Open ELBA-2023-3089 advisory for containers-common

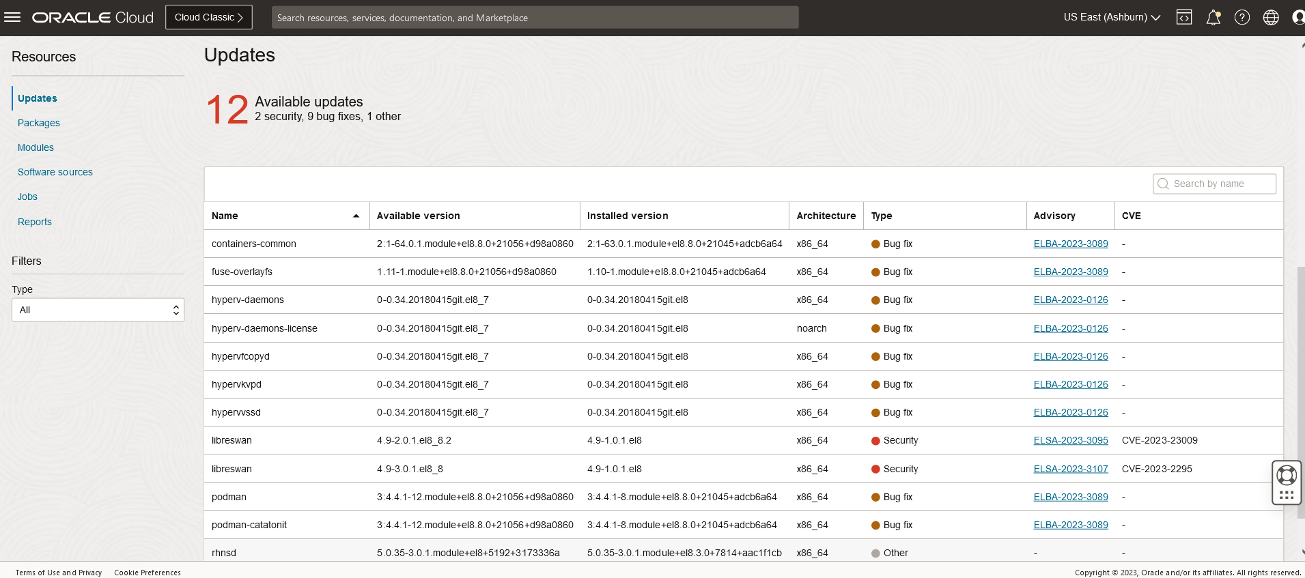tap(1070, 244)
